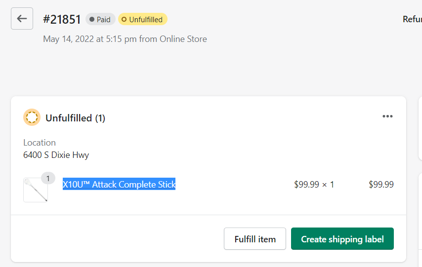Click the $99.99 × 1 unit price
This screenshot has width=422, height=267.
pyautogui.click(x=314, y=185)
